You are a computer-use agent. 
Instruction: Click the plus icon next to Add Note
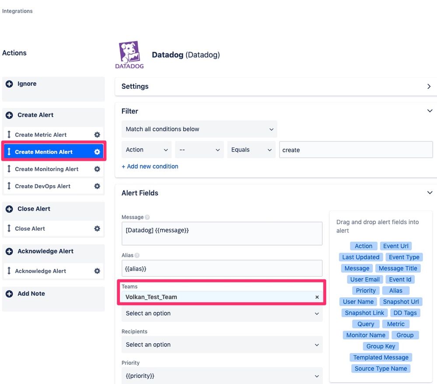pyautogui.click(x=9, y=294)
